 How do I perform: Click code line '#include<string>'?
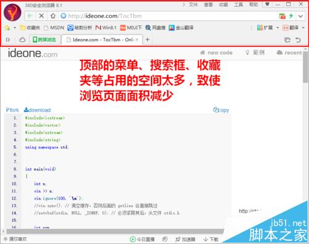point(43,140)
